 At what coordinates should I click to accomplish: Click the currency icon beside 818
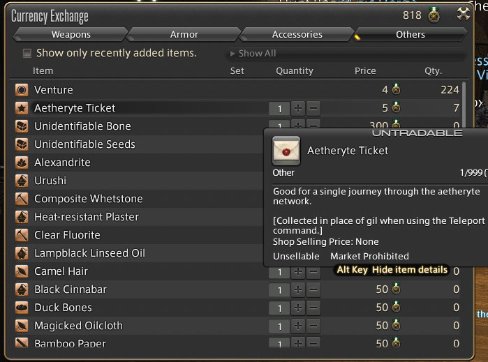pos(435,15)
